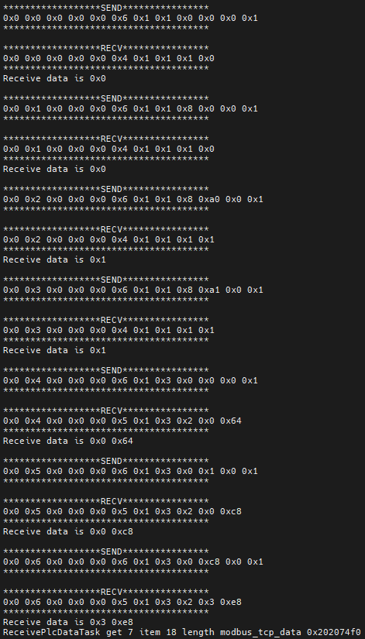
Task: Click the SEND line starting 0x0 0x4
Action: click(130, 380)
